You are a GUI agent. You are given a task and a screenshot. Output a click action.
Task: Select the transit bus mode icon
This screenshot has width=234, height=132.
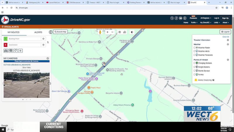click(11, 51)
